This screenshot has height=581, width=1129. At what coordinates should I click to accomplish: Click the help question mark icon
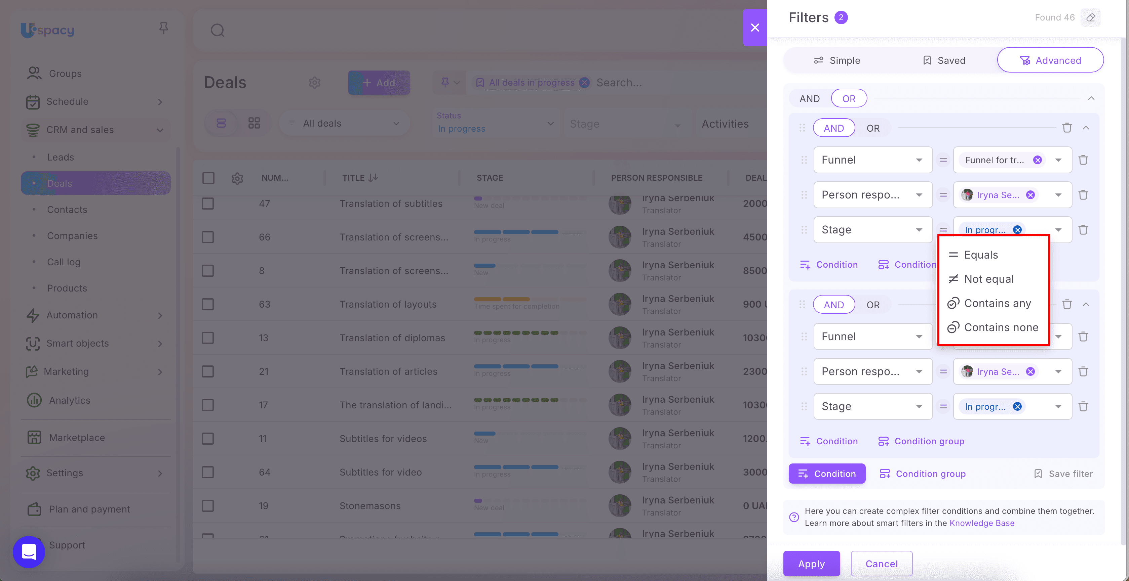794,517
